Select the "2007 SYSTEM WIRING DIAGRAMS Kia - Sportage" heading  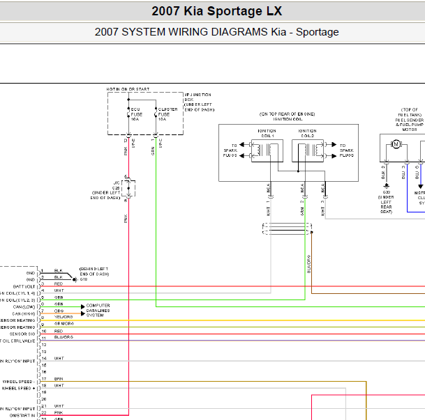[x=216, y=32]
